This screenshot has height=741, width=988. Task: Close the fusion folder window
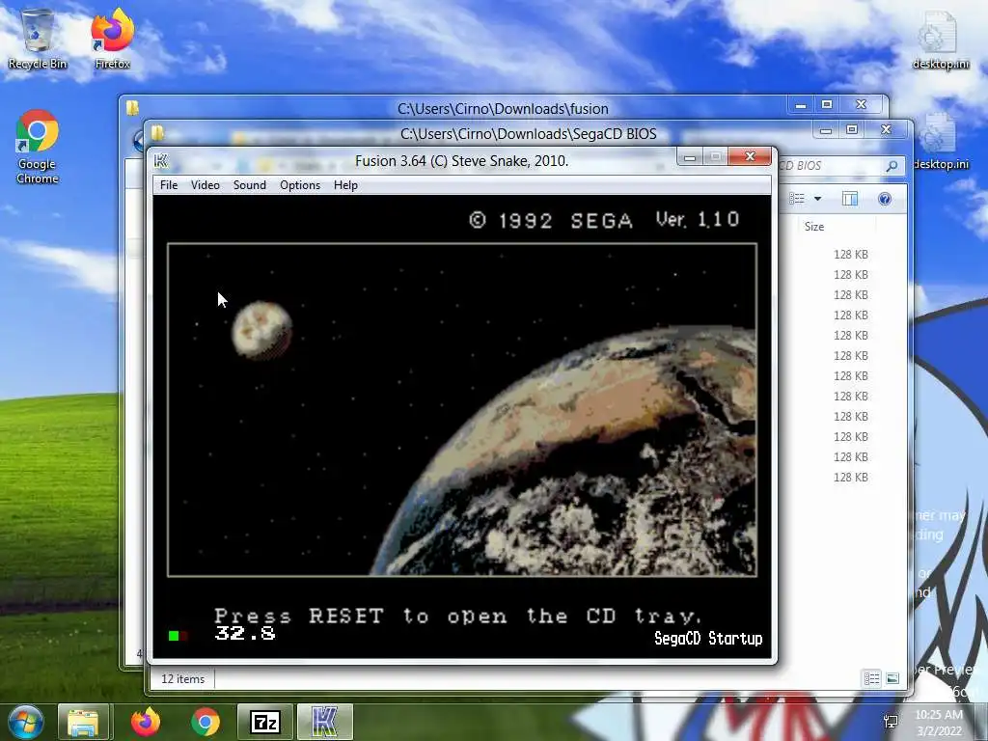point(862,104)
